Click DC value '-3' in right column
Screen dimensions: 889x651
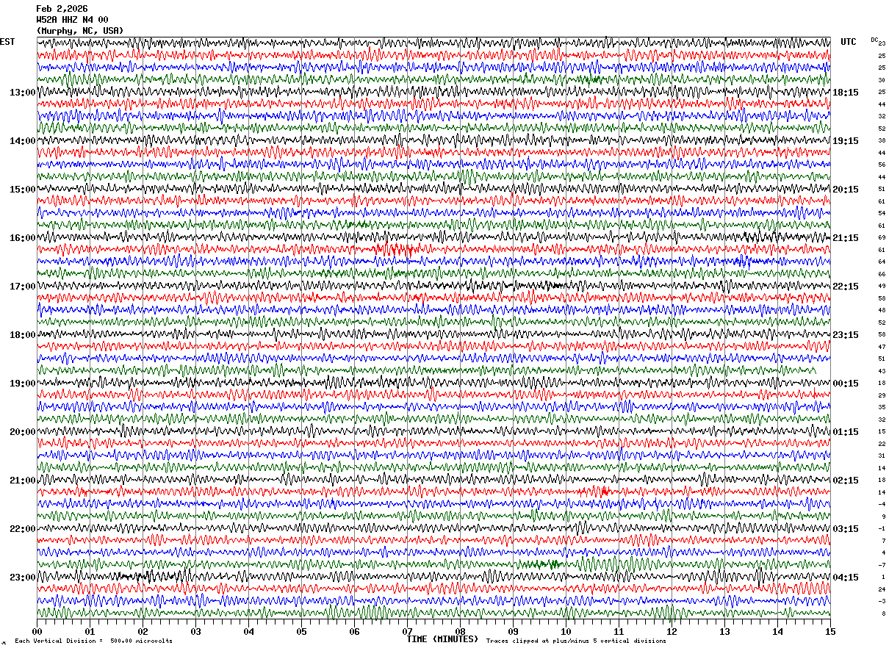[882, 601]
